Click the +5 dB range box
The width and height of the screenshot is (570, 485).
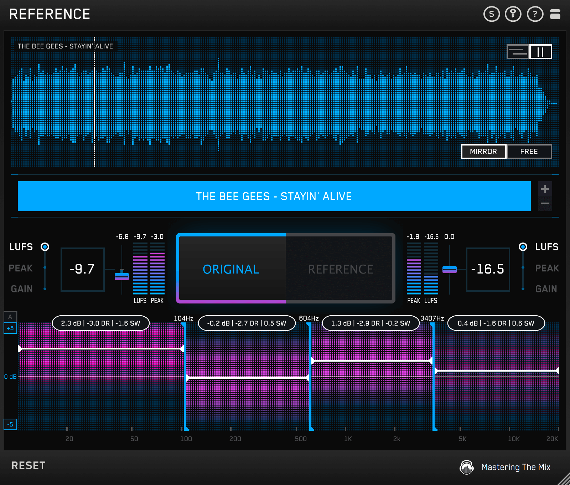pos(10,328)
